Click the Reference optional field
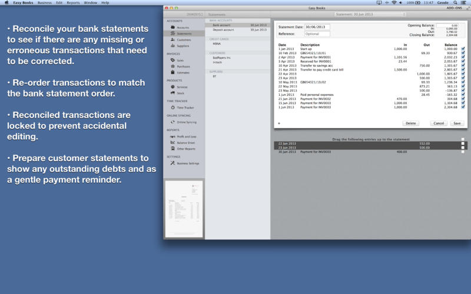The width and height of the screenshot is (471, 294). (317, 34)
